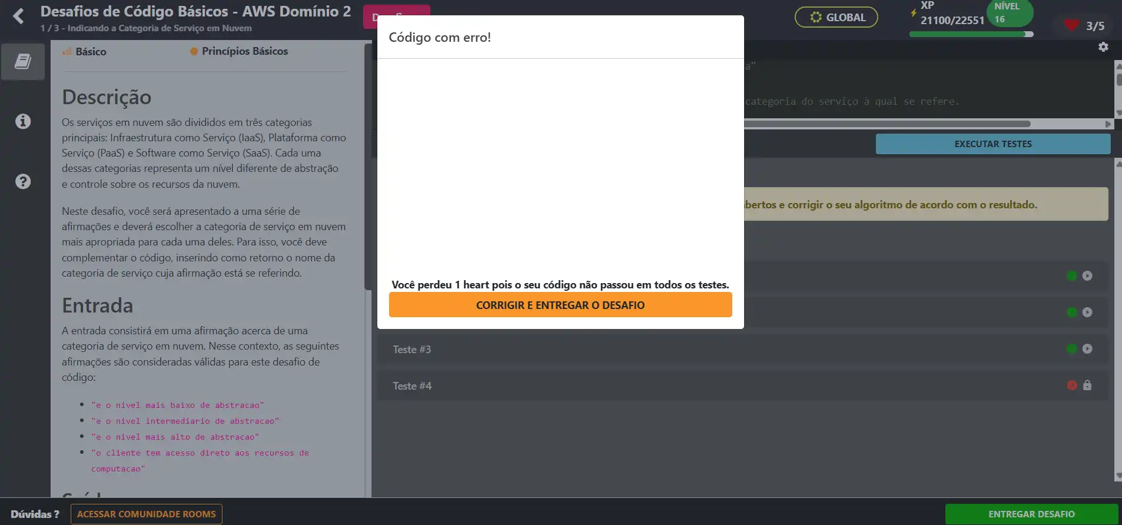This screenshot has width=1122, height=525.
Task: Click Corrigir e Entregar o Desafio button
Action: coord(560,305)
